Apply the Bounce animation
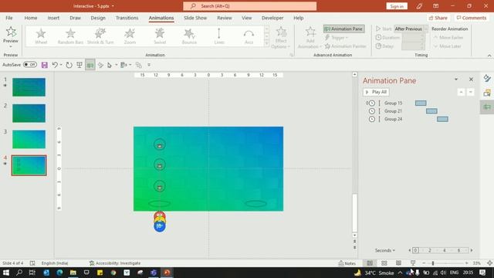This screenshot has height=278, width=494. pyautogui.click(x=189, y=36)
